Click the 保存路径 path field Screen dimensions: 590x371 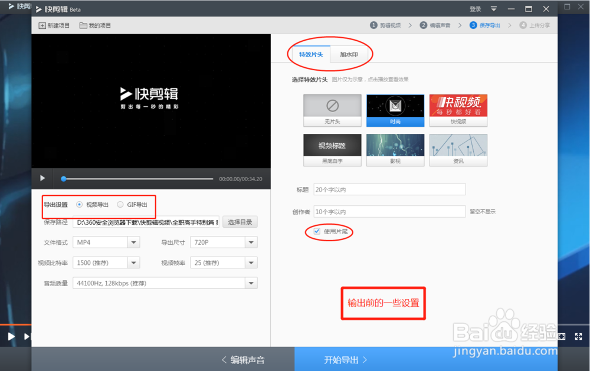click(146, 222)
